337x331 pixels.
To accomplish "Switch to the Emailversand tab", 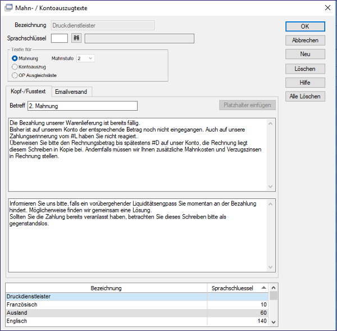I will pyautogui.click(x=71, y=92).
